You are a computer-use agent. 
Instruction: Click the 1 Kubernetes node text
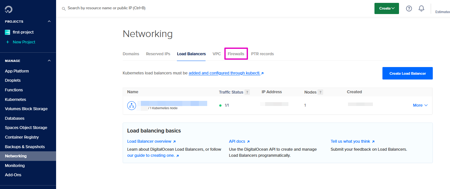(164, 108)
